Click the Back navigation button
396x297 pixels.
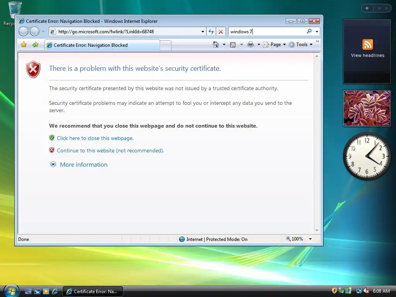[23, 32]
